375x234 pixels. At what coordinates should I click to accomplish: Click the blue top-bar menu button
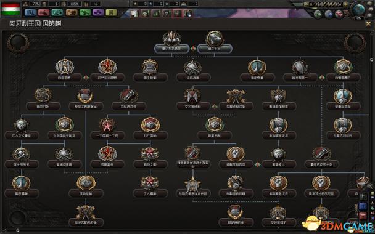tap(30, 12)
